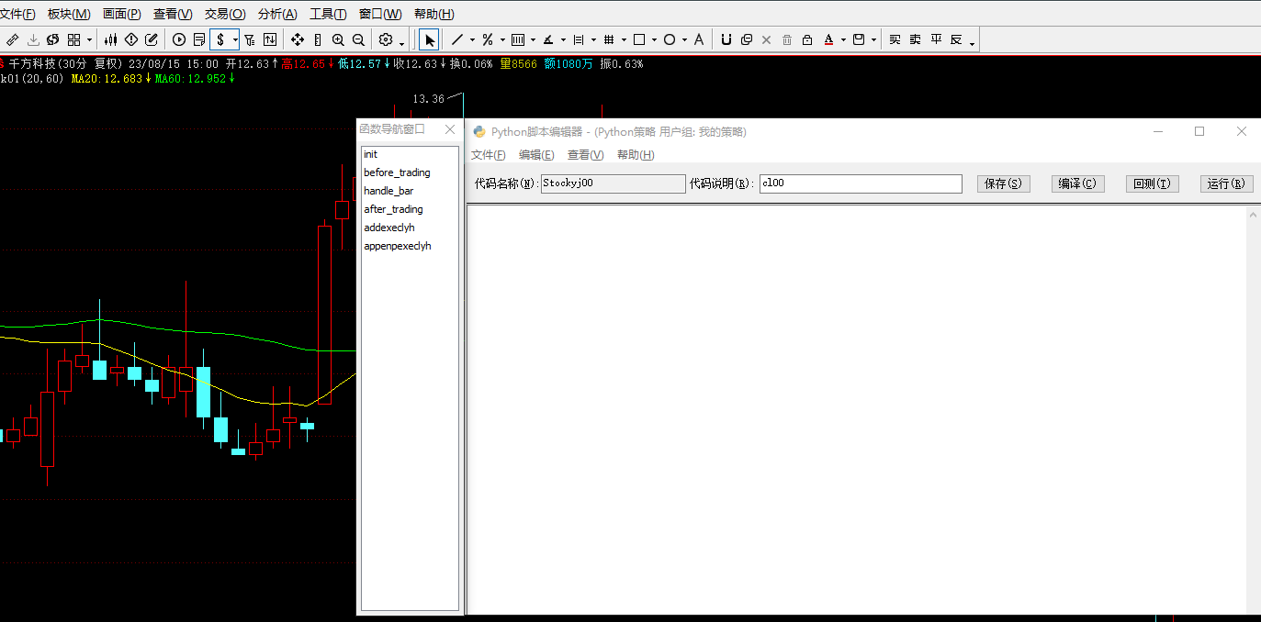Select the hash grid drawing tool

[x=608, y=39]
